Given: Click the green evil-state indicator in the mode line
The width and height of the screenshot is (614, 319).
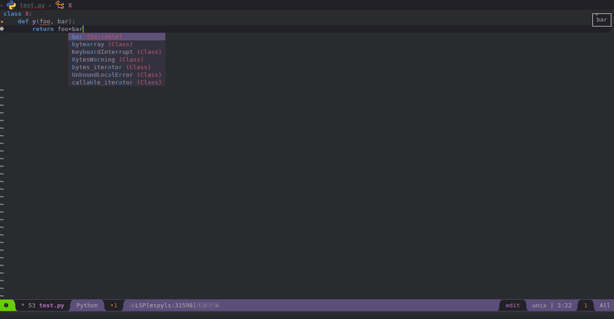Looking at the screenshot, I should tap(6, 306).
